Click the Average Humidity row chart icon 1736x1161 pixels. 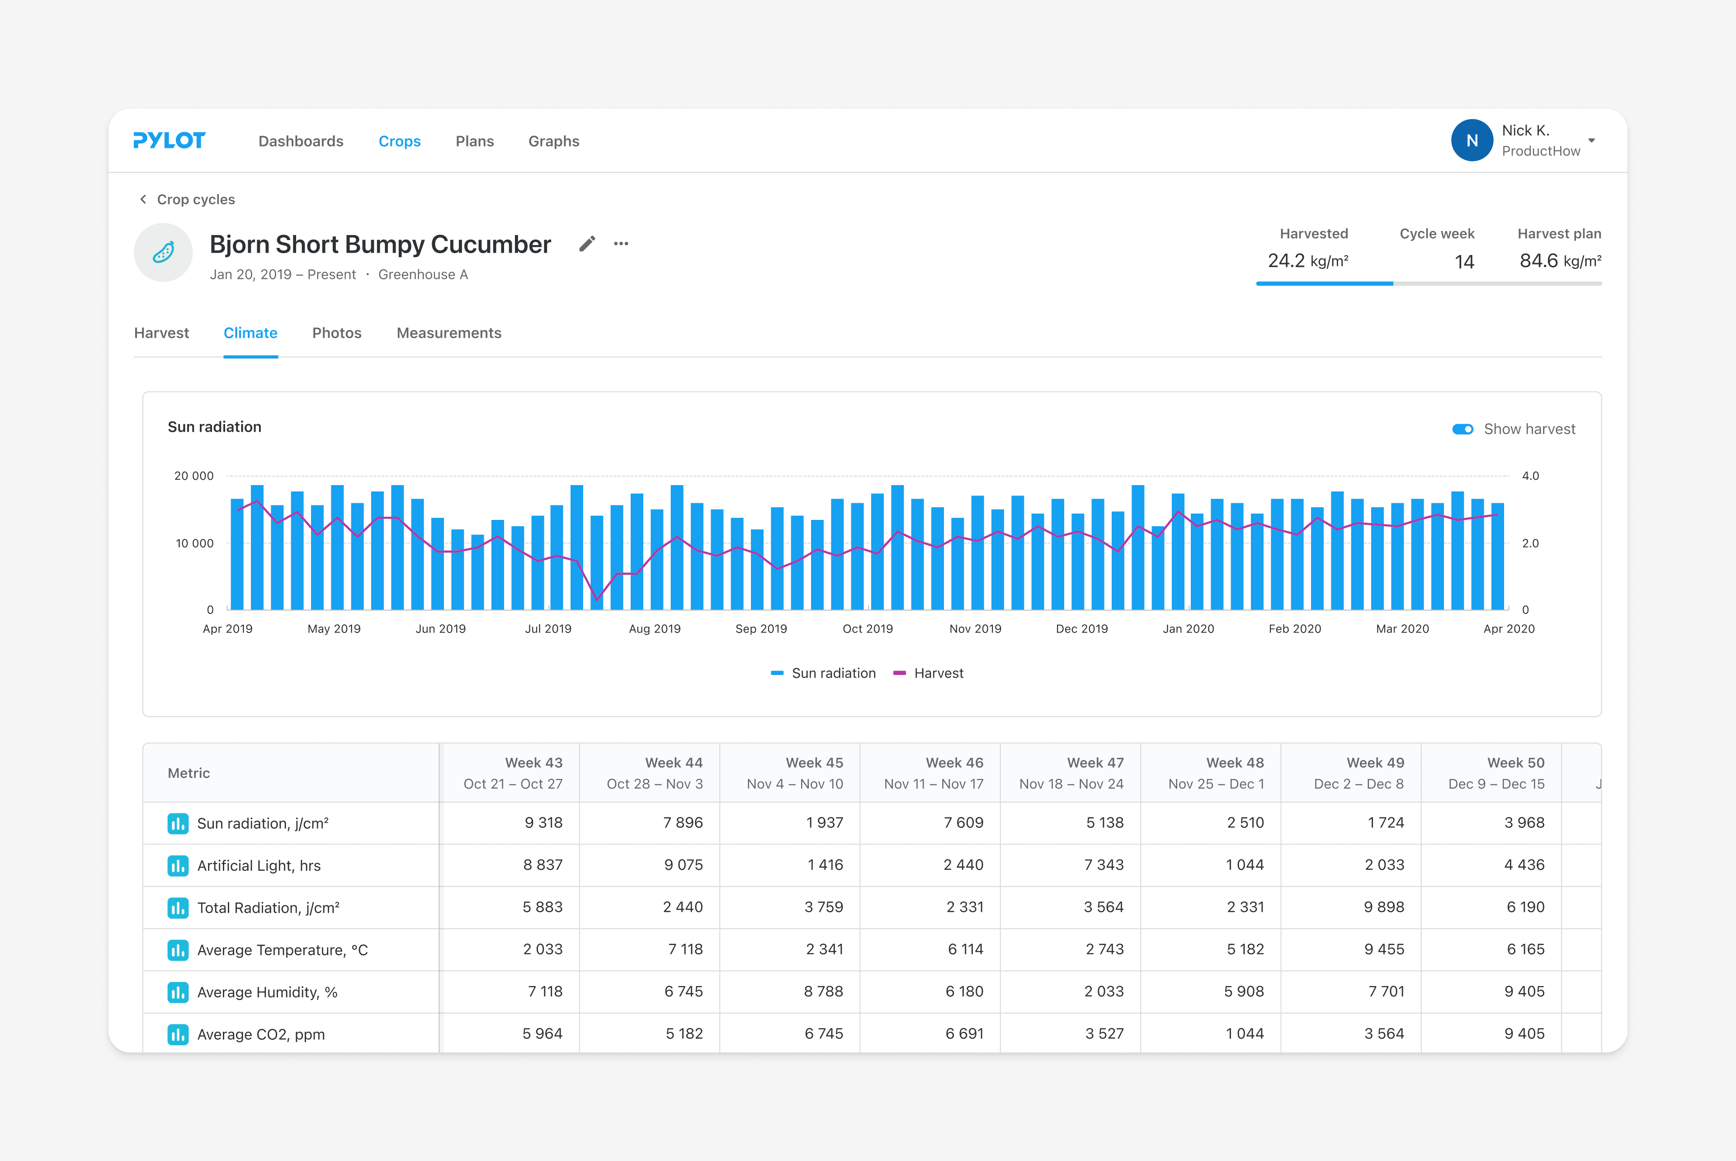tap(178, 992)
